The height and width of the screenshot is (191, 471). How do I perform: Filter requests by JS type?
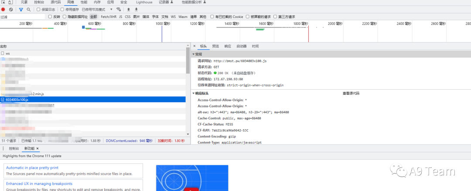tap(120, 17)
